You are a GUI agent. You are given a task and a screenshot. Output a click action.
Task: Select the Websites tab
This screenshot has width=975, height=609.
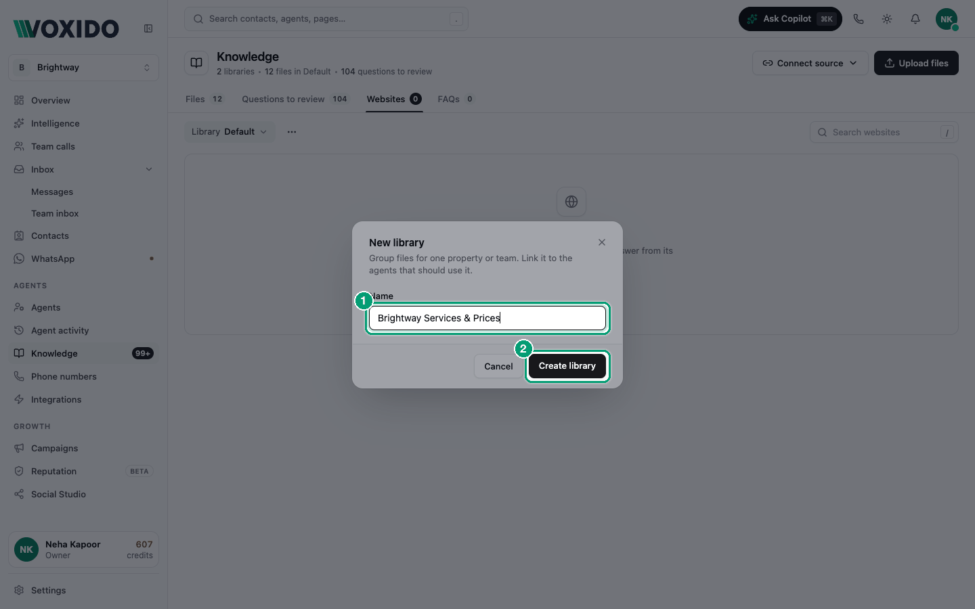(x=394, y=99)
